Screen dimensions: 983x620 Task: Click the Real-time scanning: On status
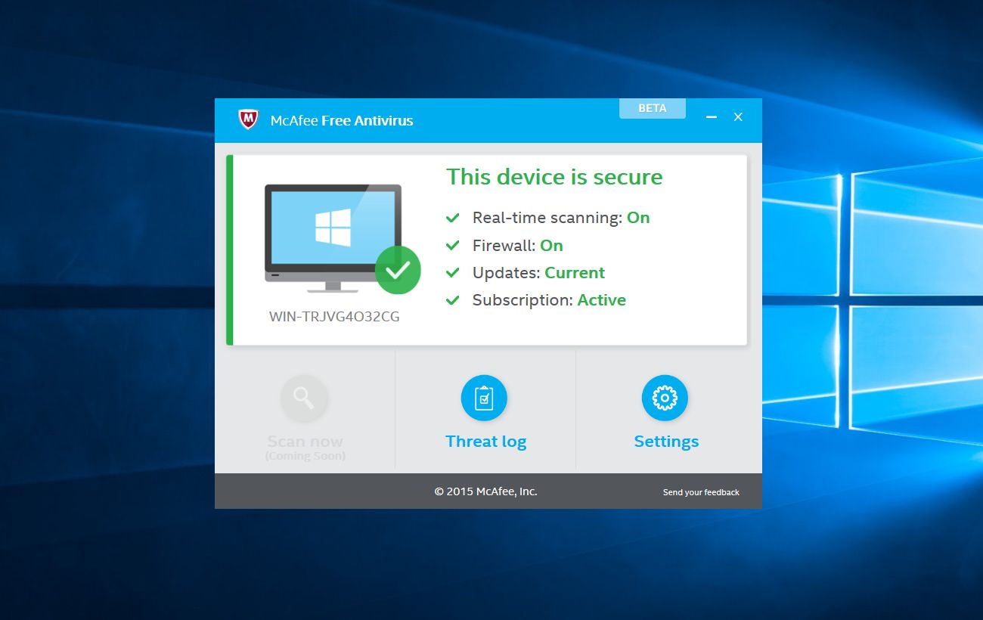561,218
